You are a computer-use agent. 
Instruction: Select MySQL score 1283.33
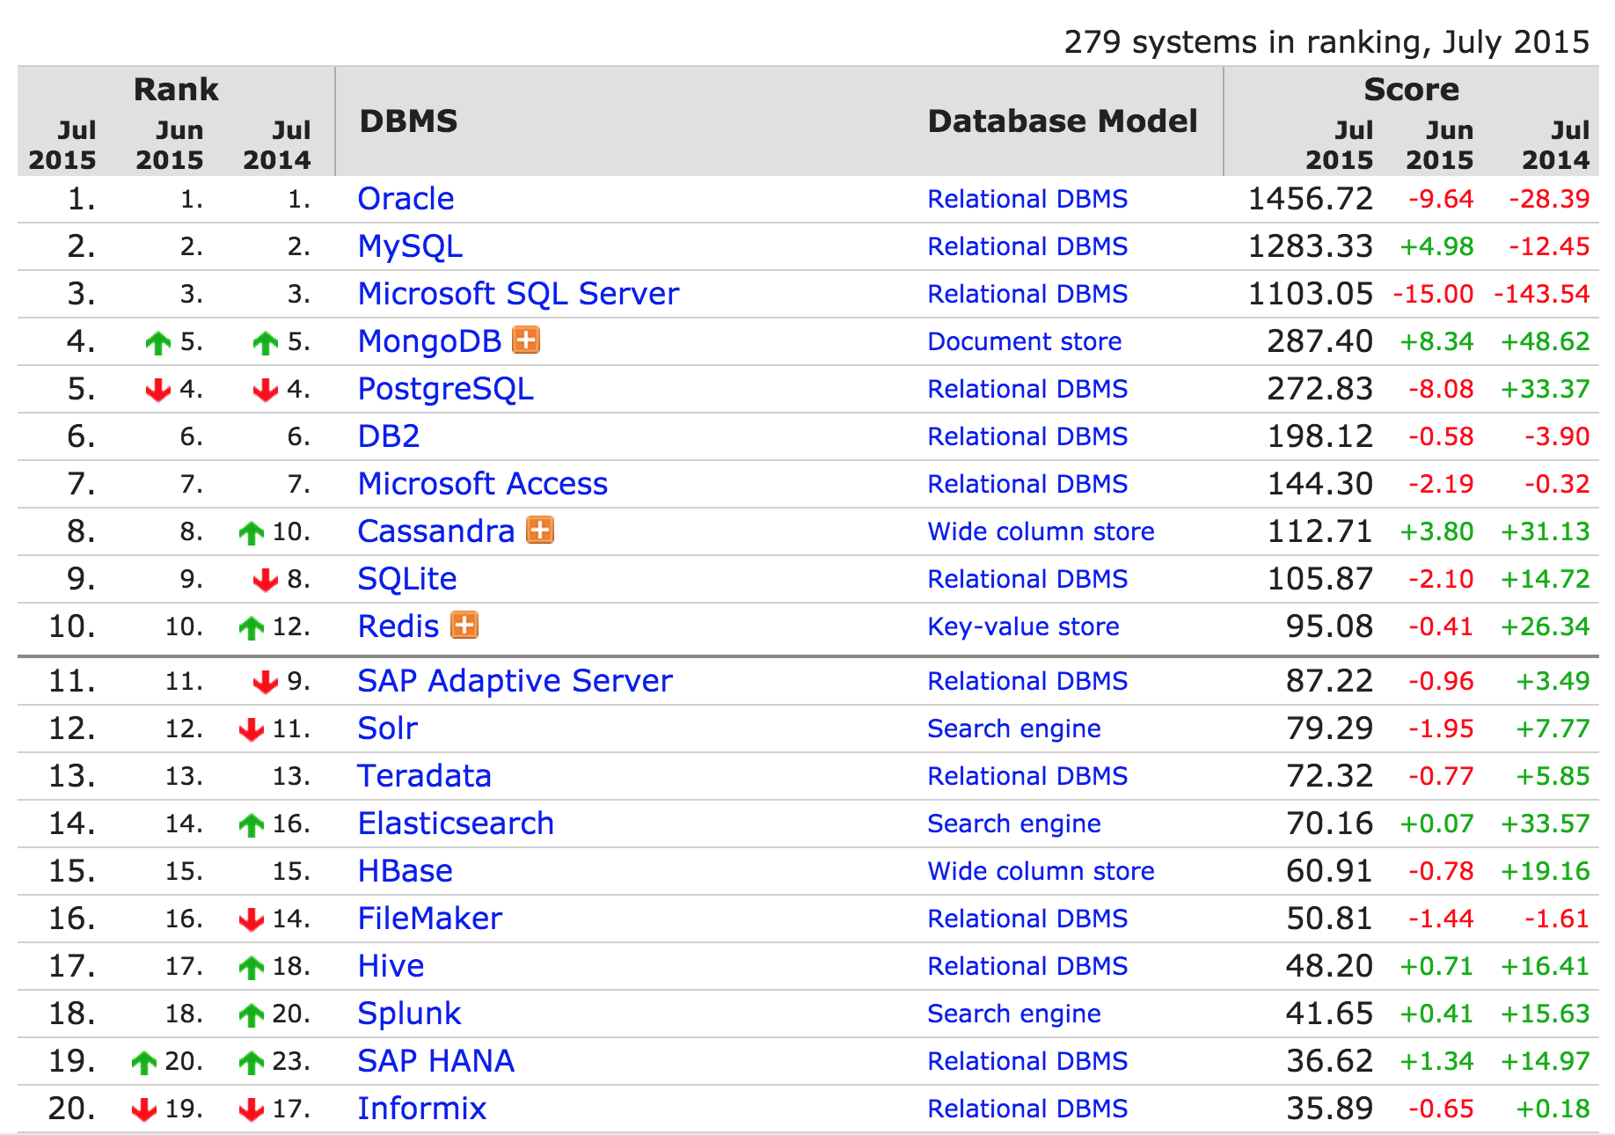1310,246
